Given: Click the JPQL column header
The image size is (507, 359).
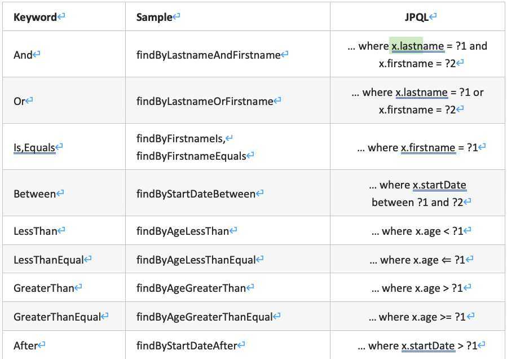Looking at the screenshot, I should tap(417, 17).
